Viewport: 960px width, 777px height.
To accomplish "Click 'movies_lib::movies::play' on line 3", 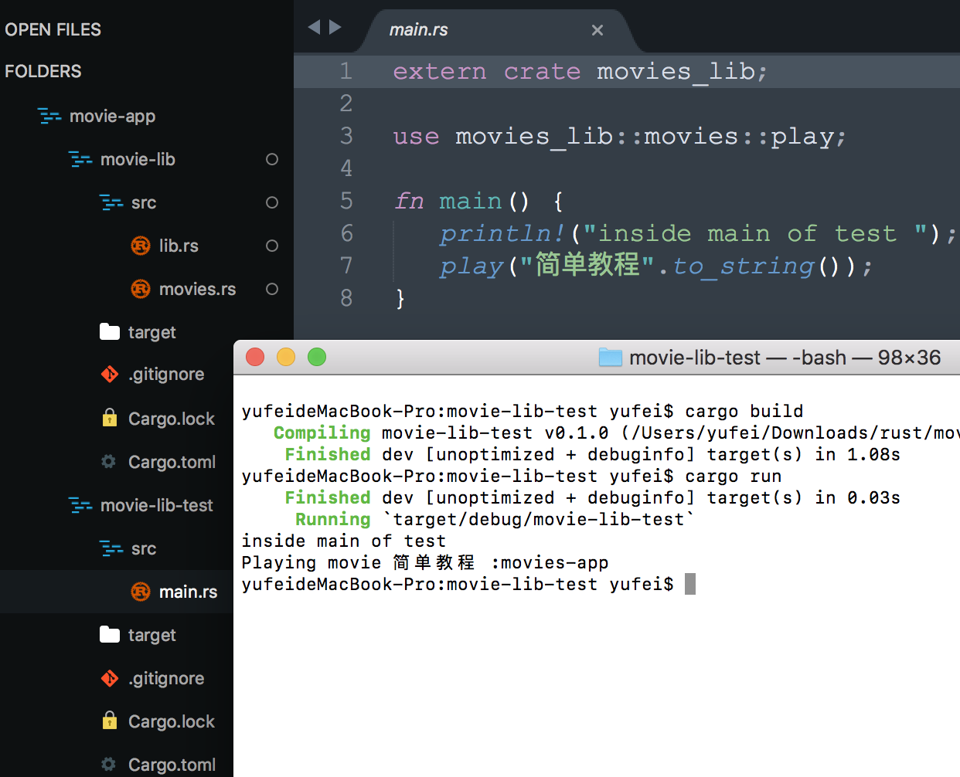I will [x=644, y=137].
